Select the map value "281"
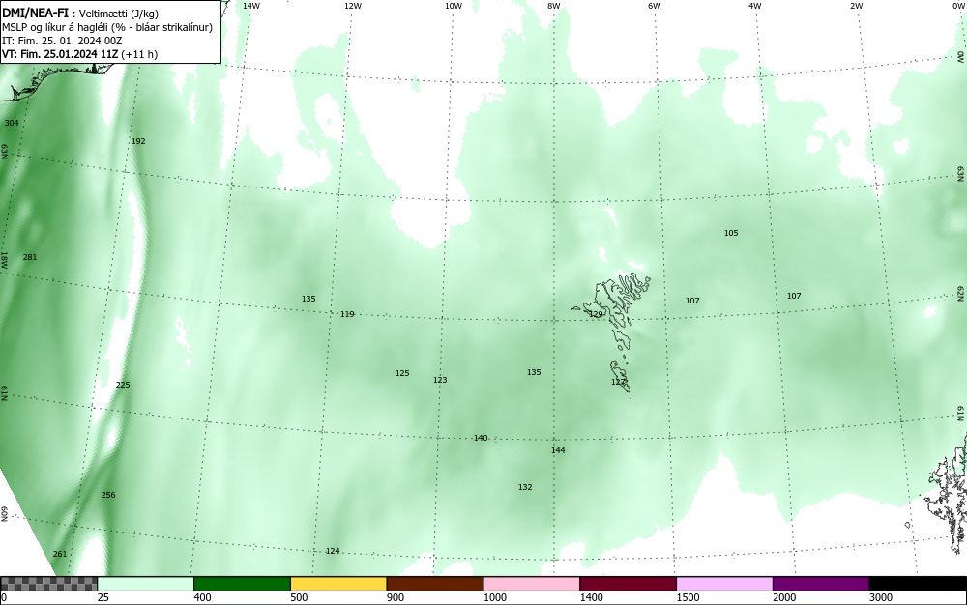Screen dimensions: 967x605 [30, 257]
